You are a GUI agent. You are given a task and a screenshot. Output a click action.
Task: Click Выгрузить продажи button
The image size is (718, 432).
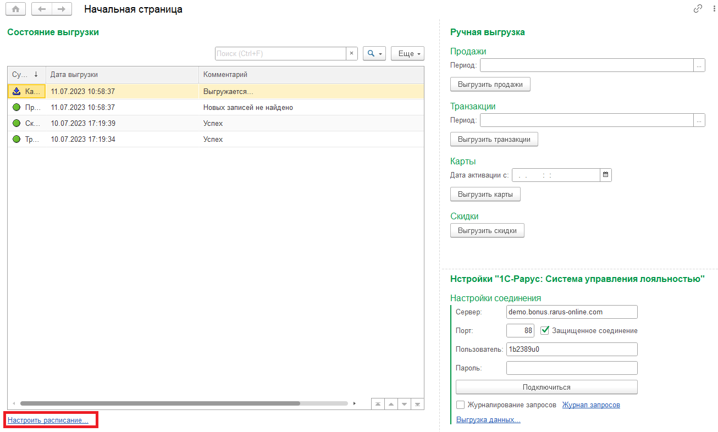[x=490, y=84]
